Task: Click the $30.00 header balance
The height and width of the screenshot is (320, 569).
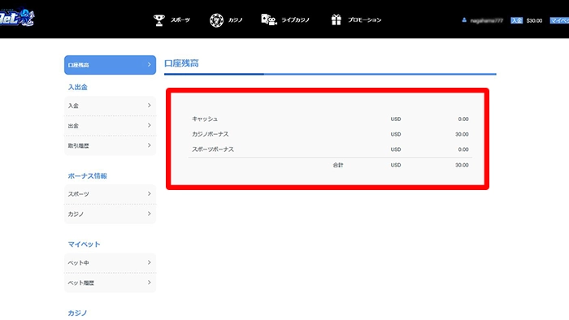Action: point(534,20)
